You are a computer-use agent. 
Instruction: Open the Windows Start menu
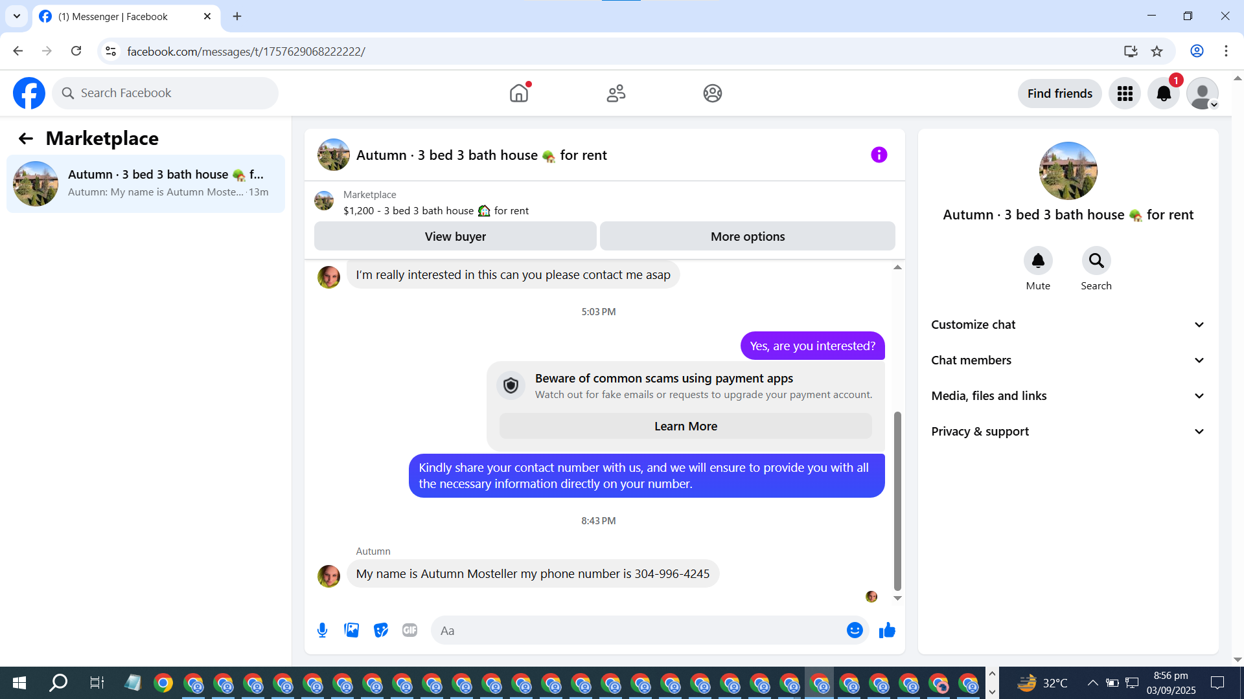[19, 683]
